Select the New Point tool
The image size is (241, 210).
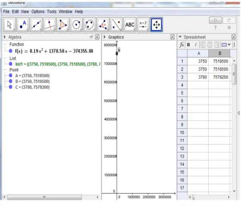(x=23, y=25)
